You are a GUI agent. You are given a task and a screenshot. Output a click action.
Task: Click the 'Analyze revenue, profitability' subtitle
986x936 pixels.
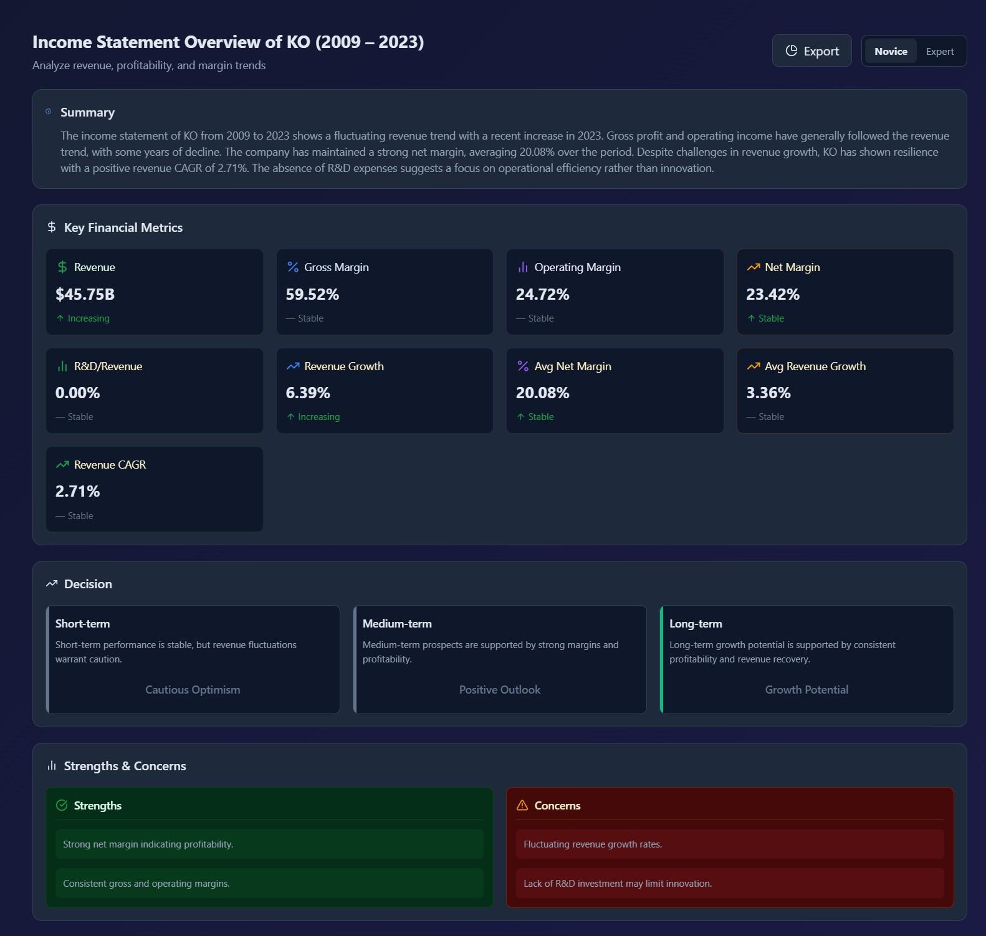coord(149,65)
